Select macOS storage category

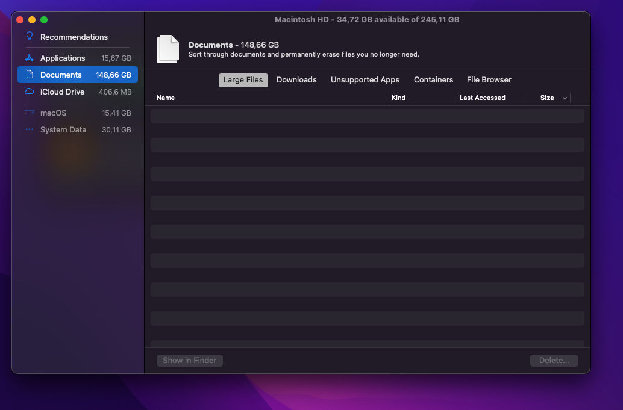point(78,113)
